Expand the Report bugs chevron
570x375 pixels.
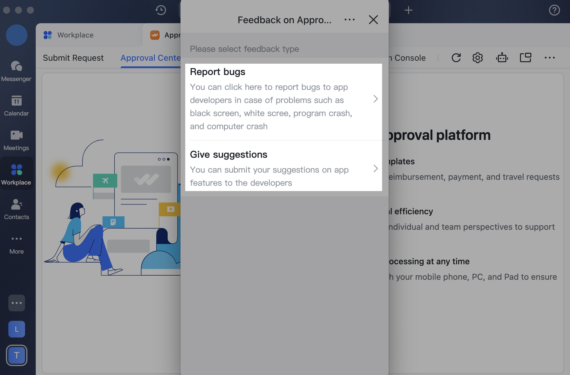(375, 99)
